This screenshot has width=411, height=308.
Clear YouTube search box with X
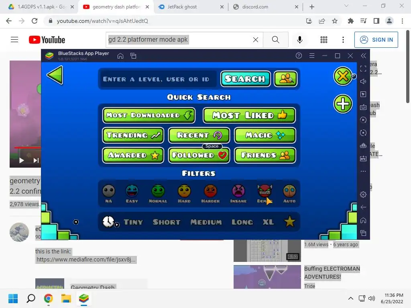[x=256, y=40]
